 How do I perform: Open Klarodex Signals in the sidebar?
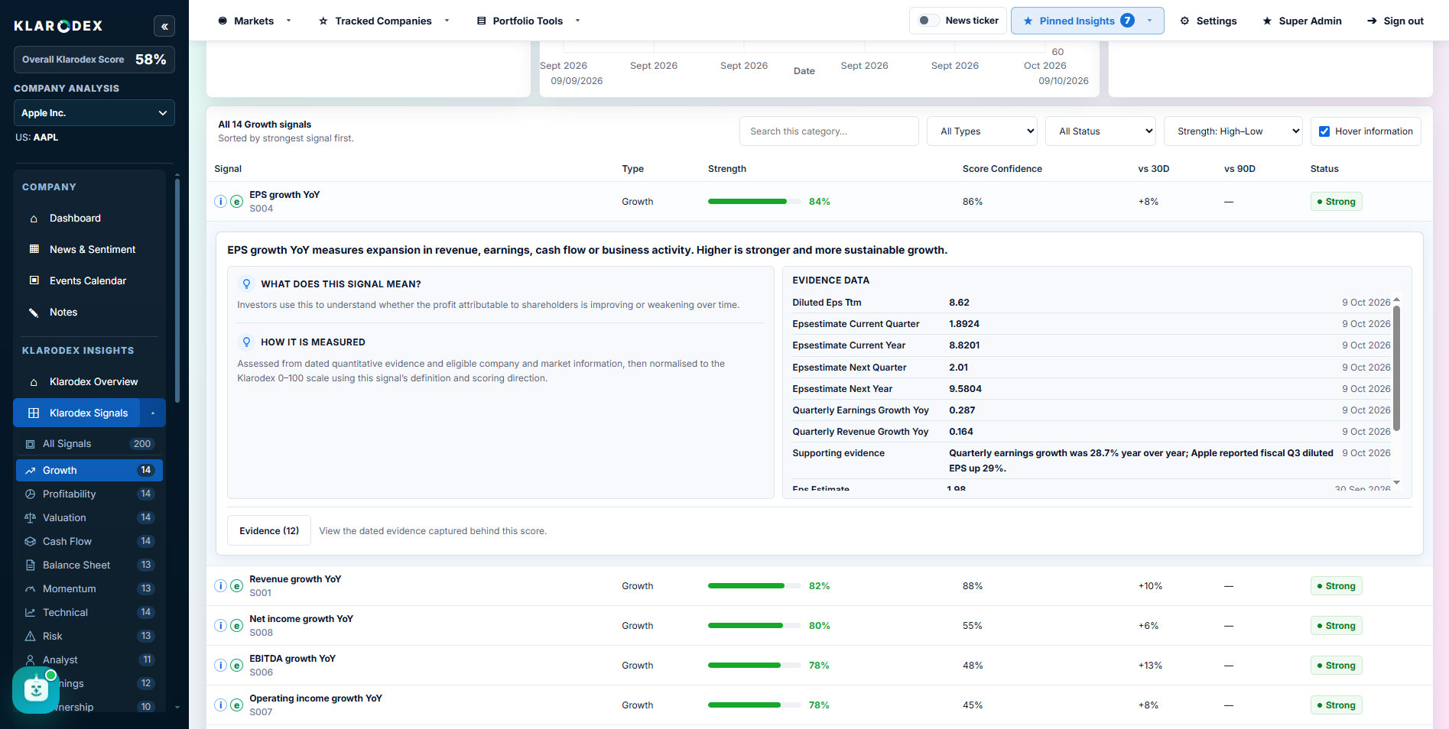(x=76, y=413)
